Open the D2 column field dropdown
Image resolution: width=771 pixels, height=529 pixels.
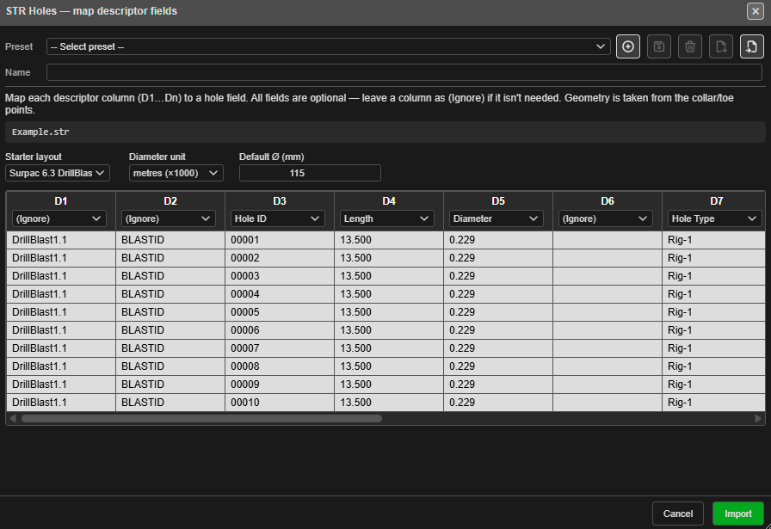click(x=168, y=218)
